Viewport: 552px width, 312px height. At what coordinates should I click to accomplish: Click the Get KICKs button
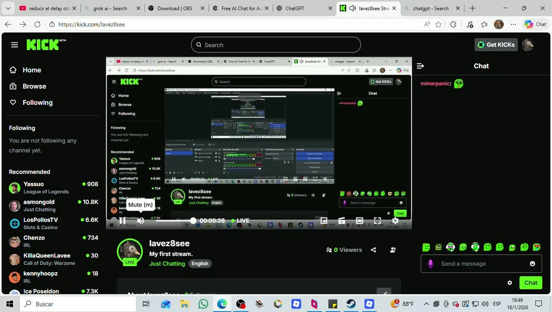point(496,45)
